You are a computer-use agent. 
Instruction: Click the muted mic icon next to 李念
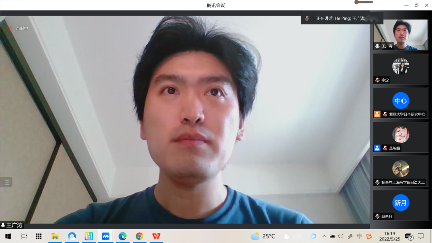(x=377, y=80)
